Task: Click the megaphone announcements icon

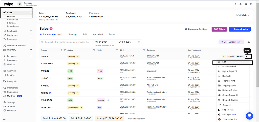Action: pos(246,4)
